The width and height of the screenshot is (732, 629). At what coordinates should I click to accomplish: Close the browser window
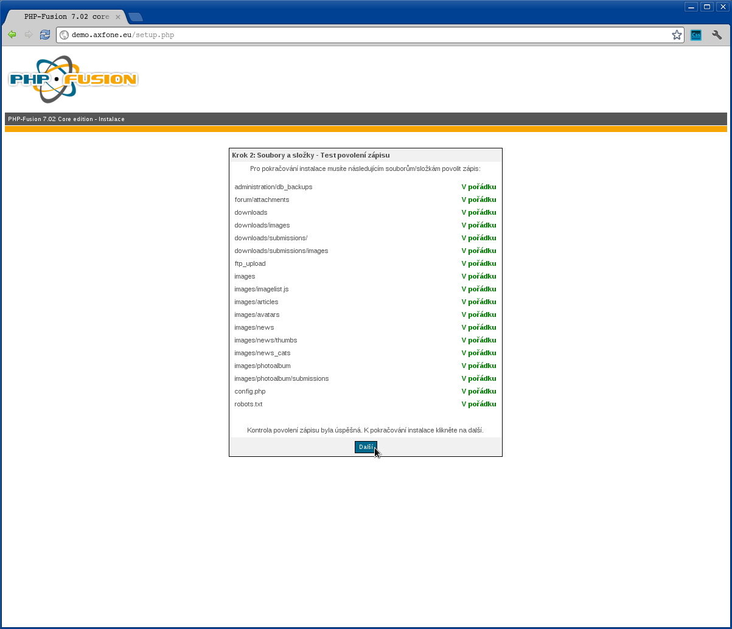(722, 7)
